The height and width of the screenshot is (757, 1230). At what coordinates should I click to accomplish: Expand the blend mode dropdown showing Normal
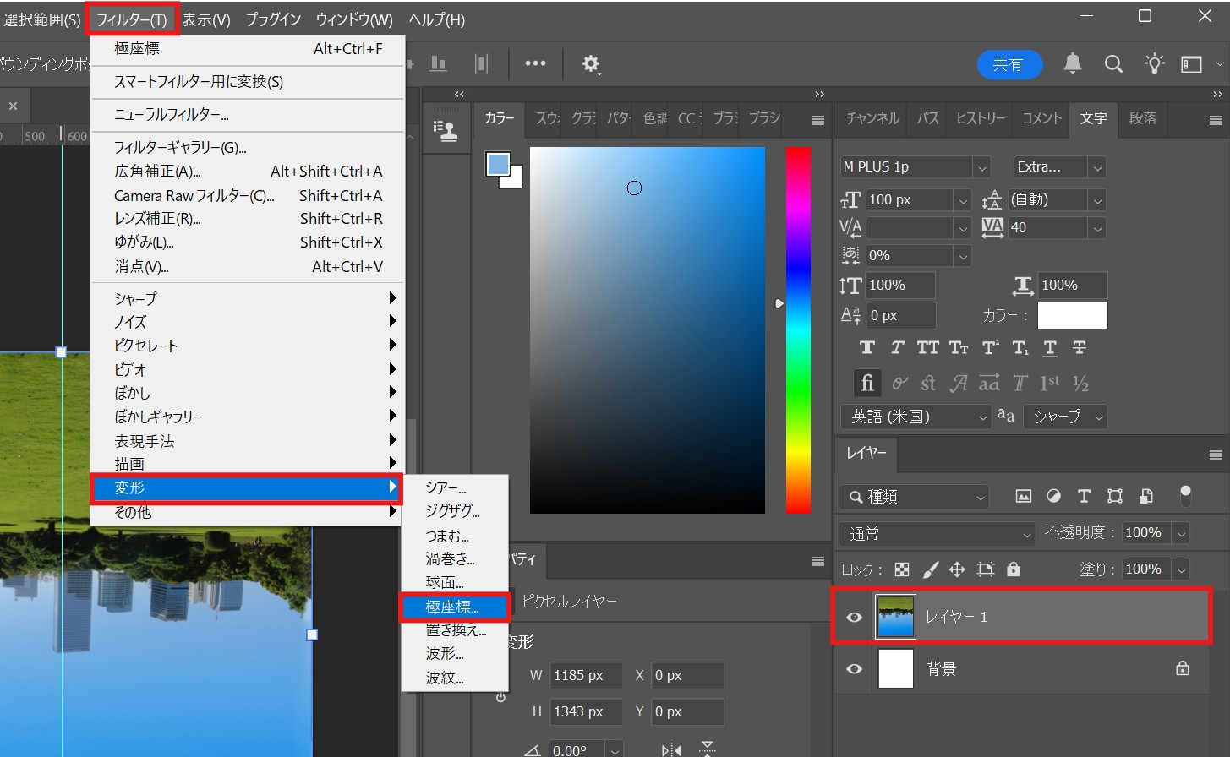937,534
